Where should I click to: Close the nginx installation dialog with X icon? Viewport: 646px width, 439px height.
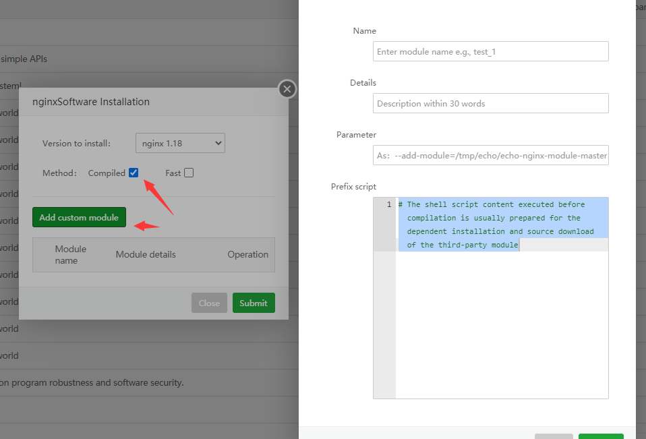287,89
